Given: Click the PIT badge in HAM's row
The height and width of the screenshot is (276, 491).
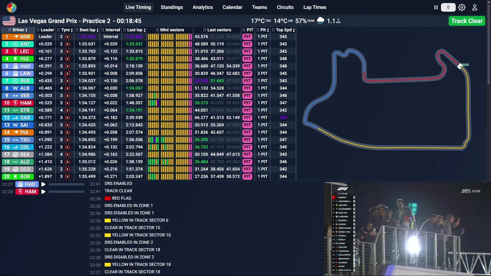Looking at the screenshot, I should pyautogui.click(x=247, y=103).
